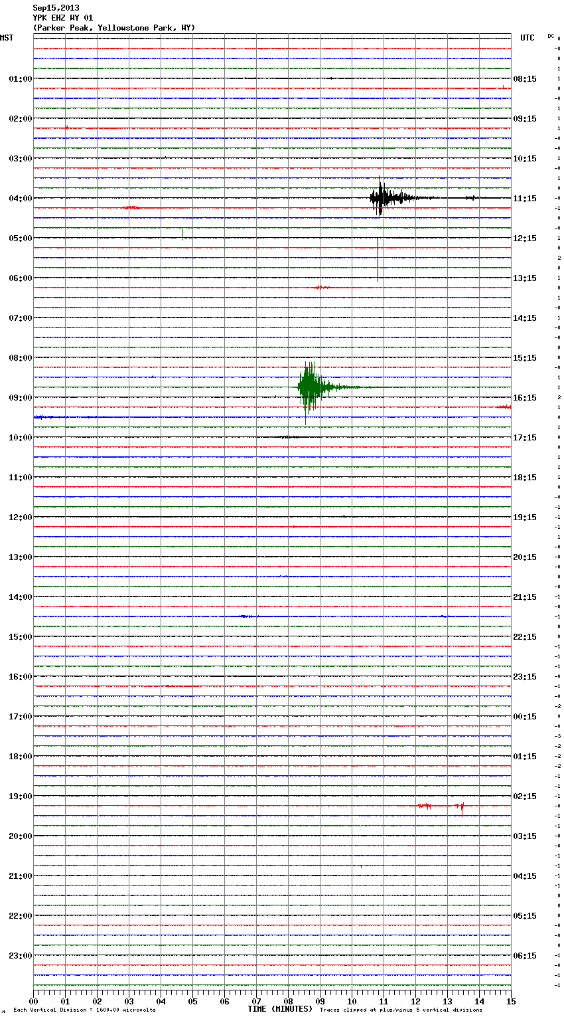This screenshot has height=1019, width=564.
Task: Click the small red disturbance on 04:15 trace
Action: (131, 208)
